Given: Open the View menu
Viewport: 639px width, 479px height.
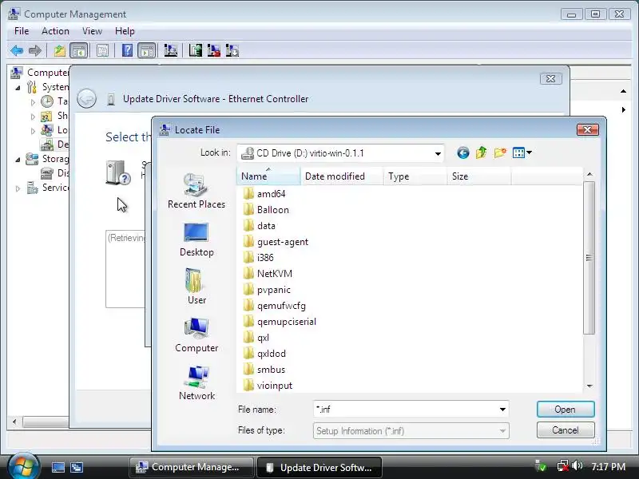Looking at the screenshot, I should (92, 31).
